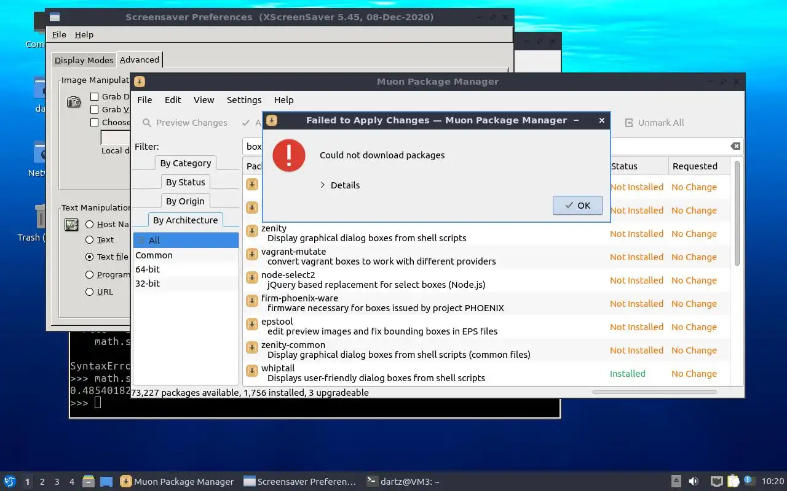Switch to terminal dartz@VM3 from the taskbar
This screenshot has width=787, height=491.
pos(403,482)
